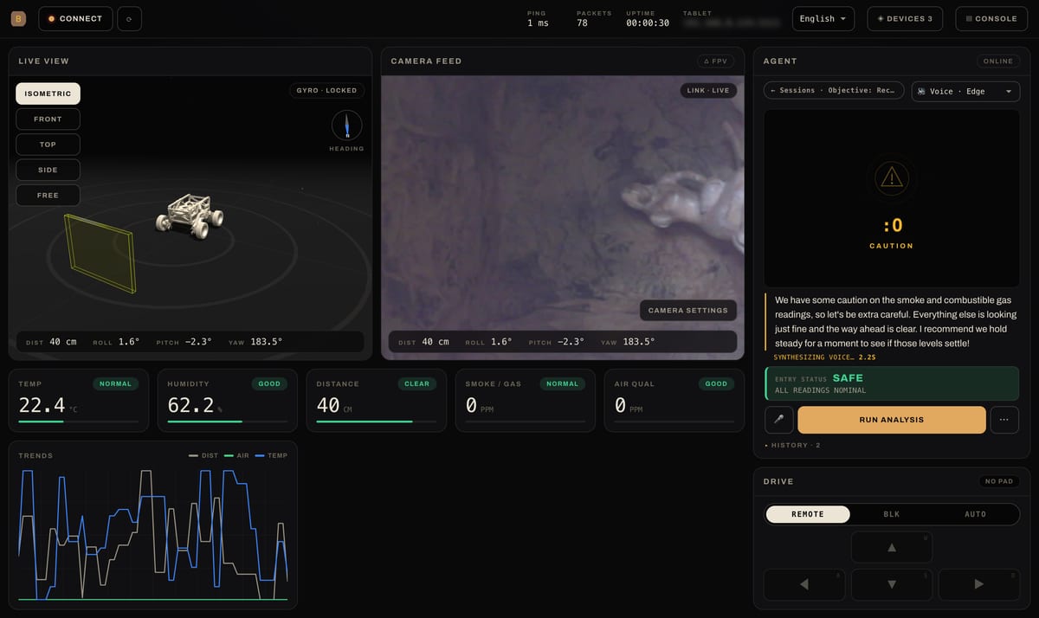Click the refresh icon beside CONNECT
The height and width of the screenshot is (618, 1039).
pos(129,18)
